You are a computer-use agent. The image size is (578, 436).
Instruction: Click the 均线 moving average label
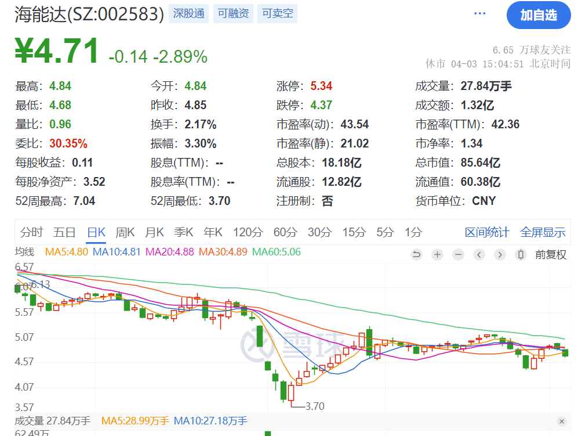[25, 252]
